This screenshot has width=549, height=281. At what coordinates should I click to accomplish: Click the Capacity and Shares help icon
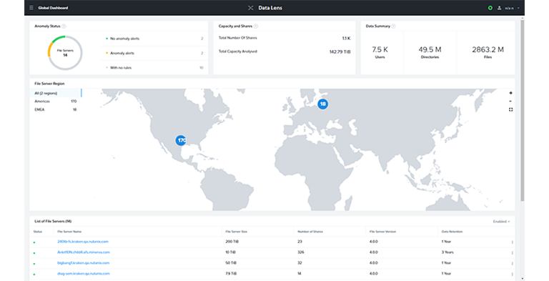[x=256, y=26]
